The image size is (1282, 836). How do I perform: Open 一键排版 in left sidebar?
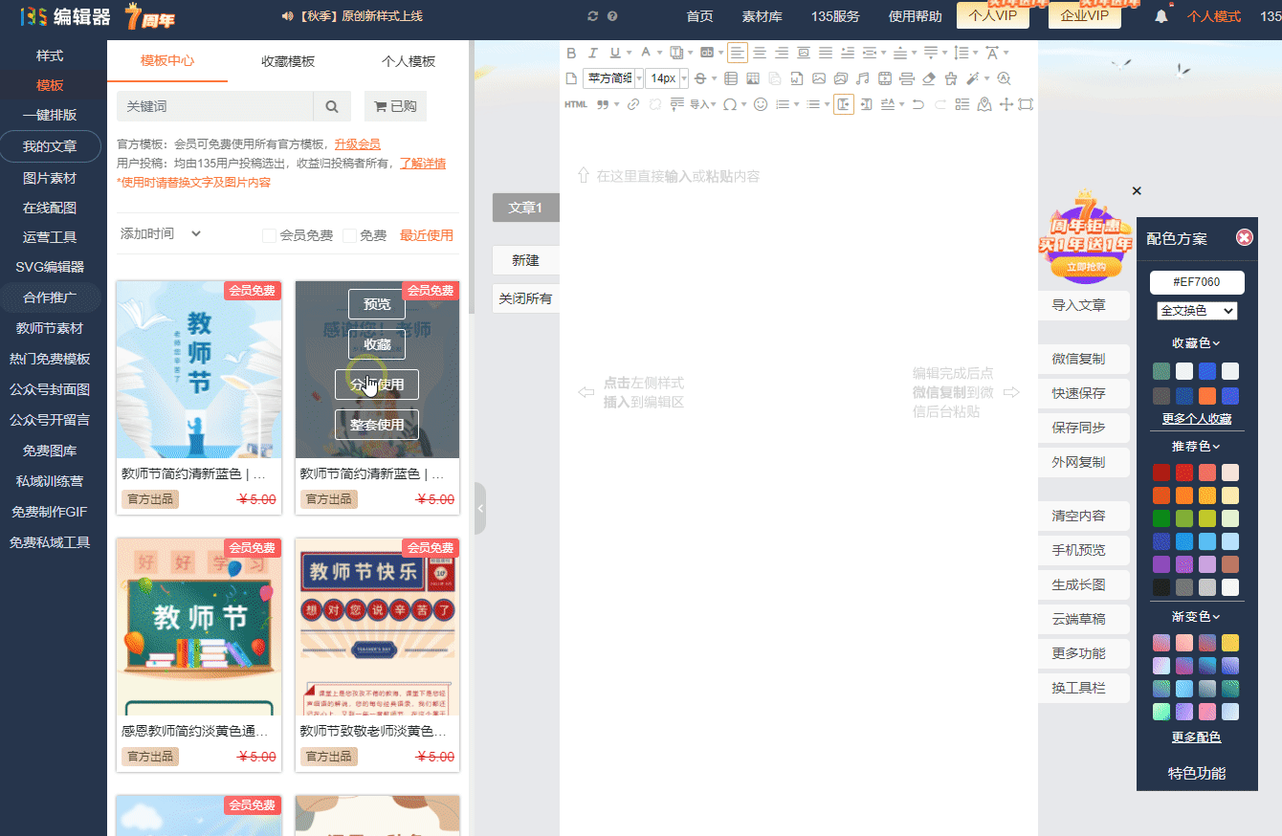(x=50, y=115)
